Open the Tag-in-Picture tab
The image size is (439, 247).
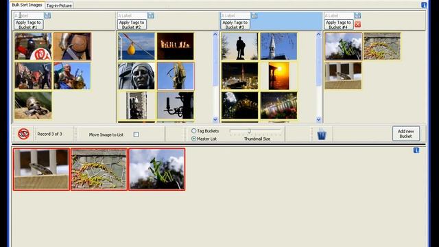tap(59, 5)
